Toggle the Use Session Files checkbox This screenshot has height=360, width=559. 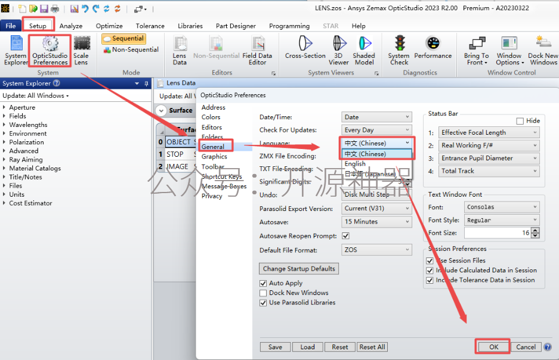(x=430, y=260)
